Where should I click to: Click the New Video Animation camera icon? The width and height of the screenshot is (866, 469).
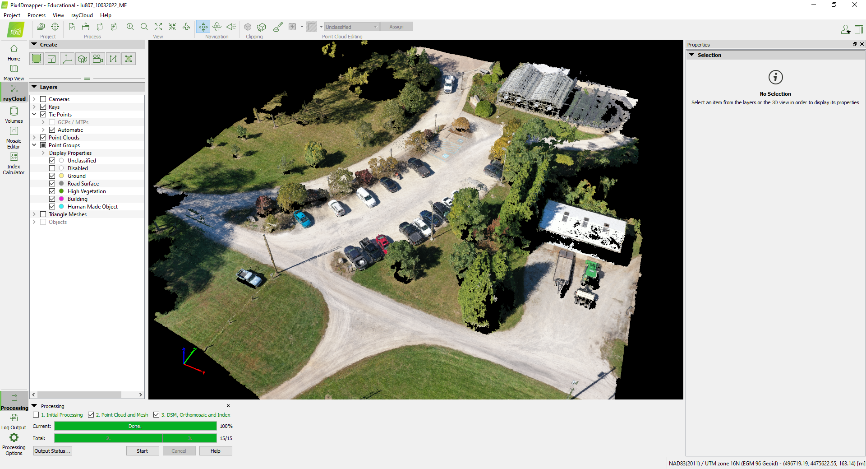98,59
